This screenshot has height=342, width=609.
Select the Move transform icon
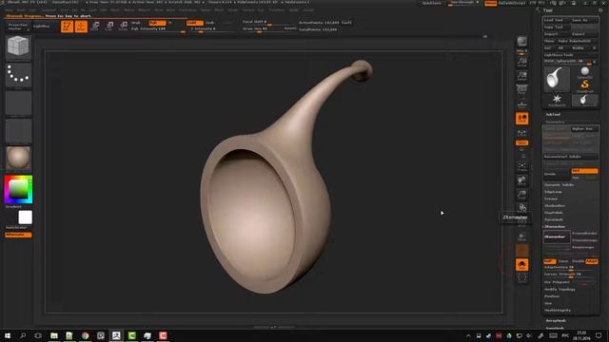(x=95, y=27)
